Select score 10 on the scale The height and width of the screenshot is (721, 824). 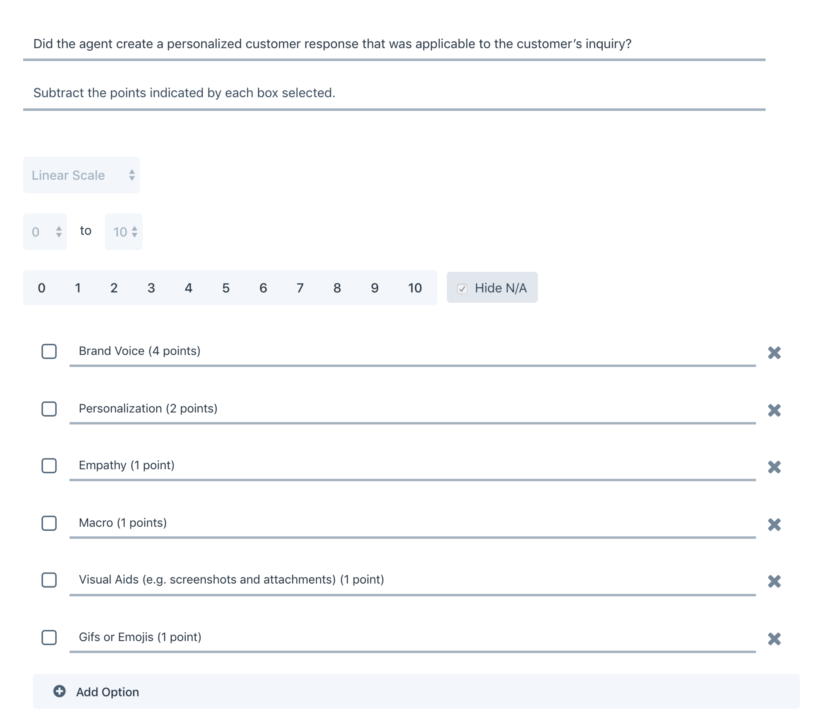[414, 288]
